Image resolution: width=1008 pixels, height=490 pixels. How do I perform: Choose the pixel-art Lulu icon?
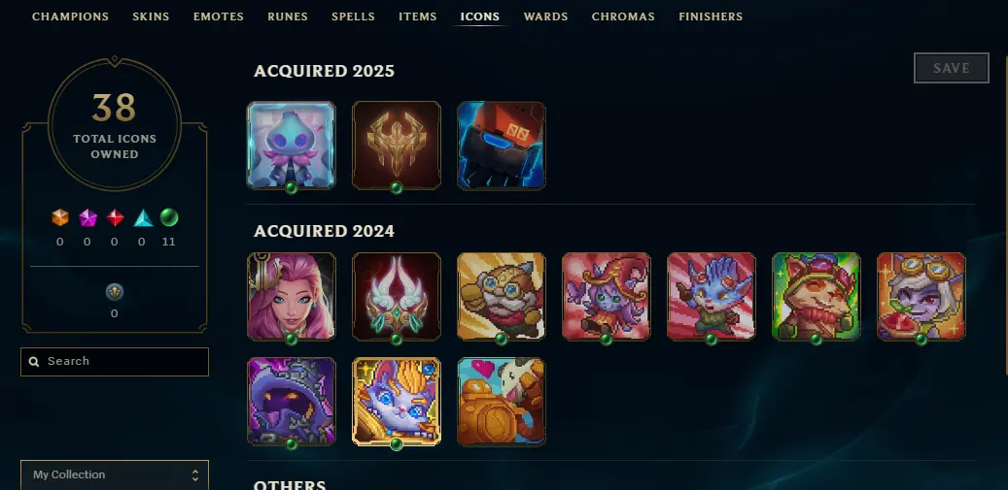point(607,296)
